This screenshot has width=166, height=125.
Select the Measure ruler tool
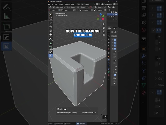[x=51, y=43]
